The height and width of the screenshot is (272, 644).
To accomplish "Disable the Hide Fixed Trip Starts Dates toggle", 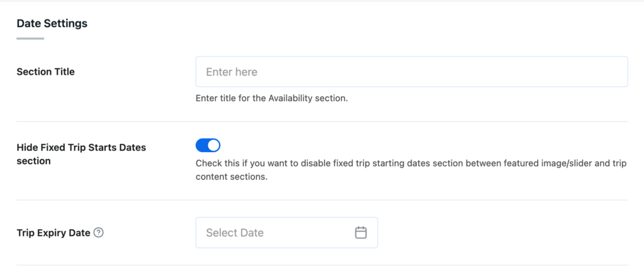I will (x=208, y=146).
